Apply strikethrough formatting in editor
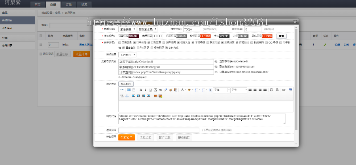 (x=161, y=90)
